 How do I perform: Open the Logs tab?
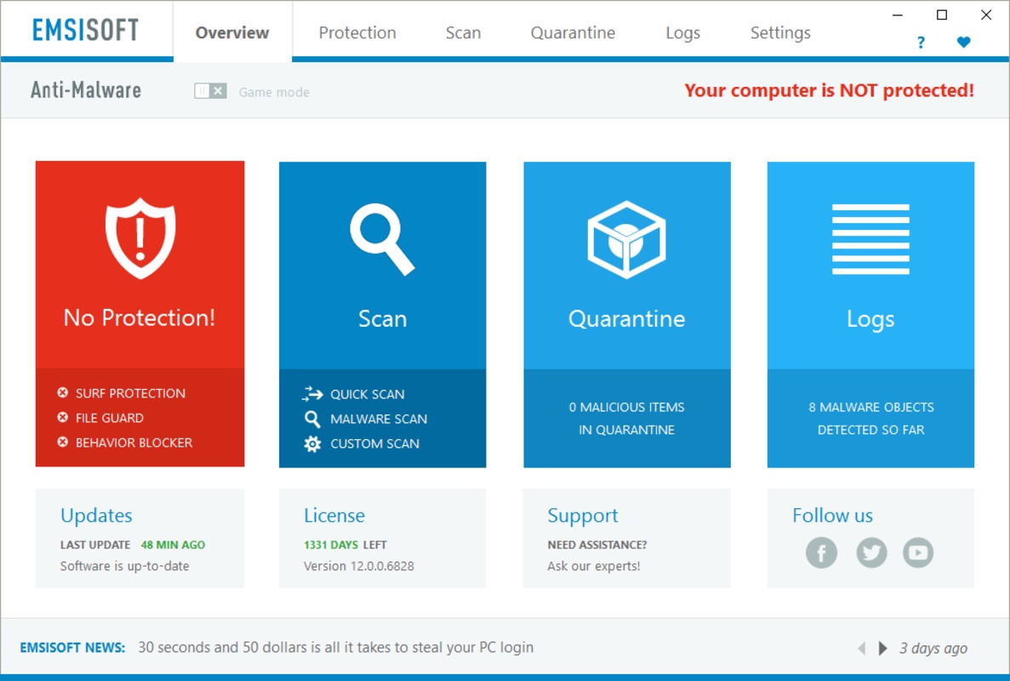click(682, 33)
